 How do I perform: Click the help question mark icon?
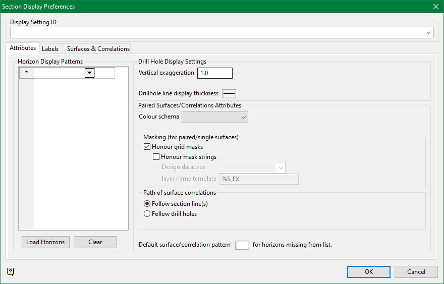click(11, 272)
